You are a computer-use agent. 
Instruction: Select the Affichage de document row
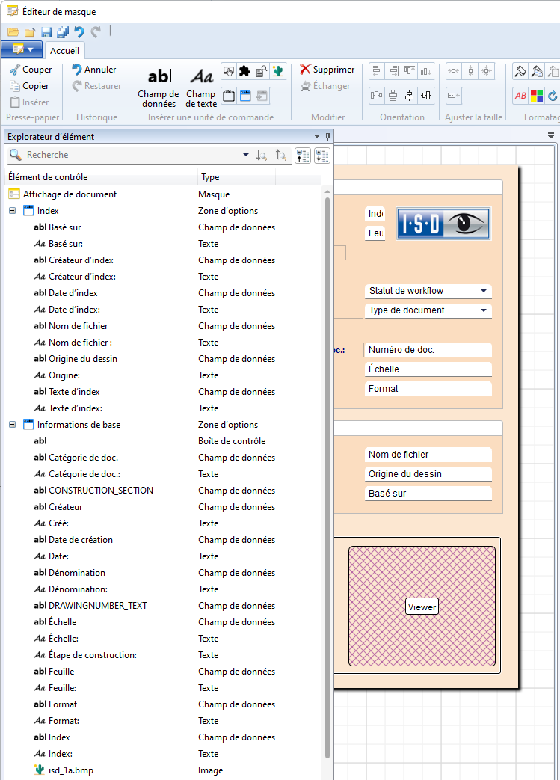[x=163, y=194]
